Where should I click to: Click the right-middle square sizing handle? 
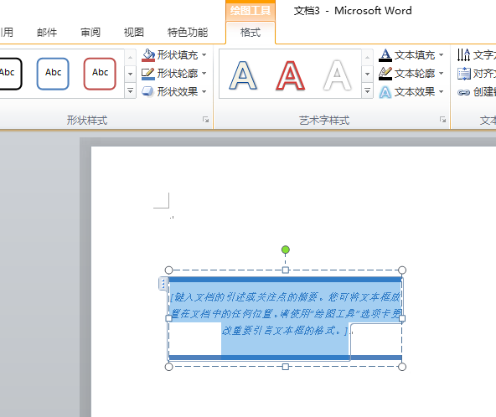(402, 318)
